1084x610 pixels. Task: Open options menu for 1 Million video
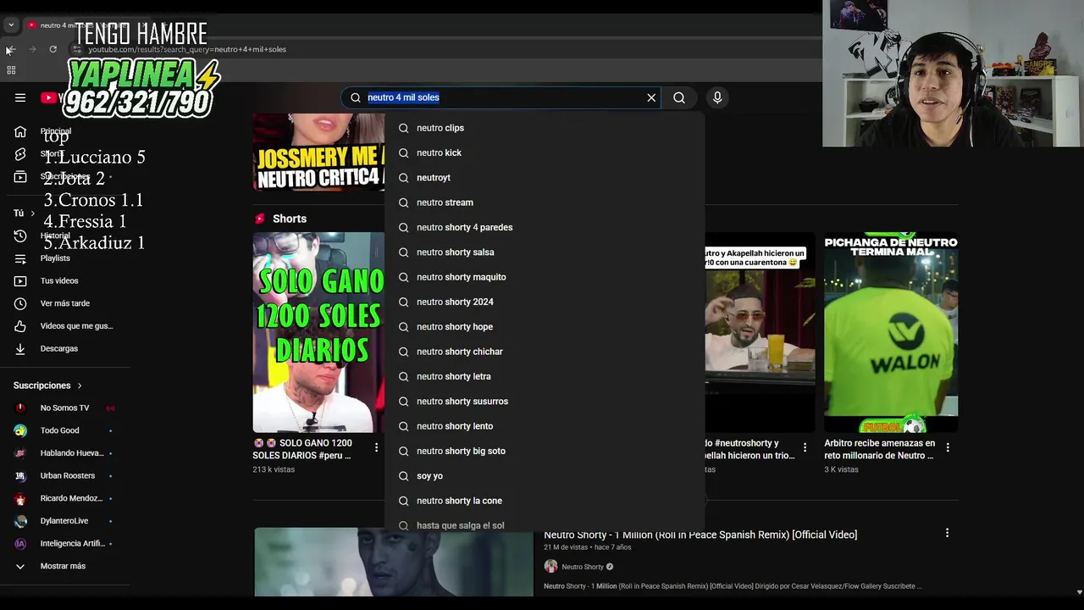tap(947, 533)
